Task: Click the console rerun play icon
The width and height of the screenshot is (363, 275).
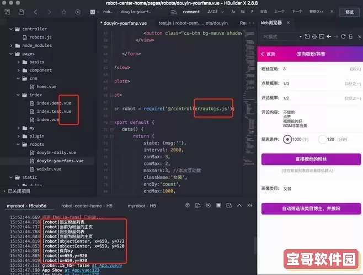Action: [208, 205]
